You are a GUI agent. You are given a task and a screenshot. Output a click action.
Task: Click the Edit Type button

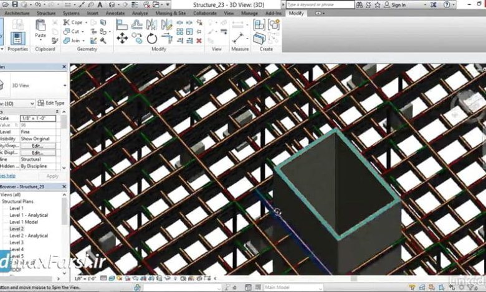click(x=51, y=103)
